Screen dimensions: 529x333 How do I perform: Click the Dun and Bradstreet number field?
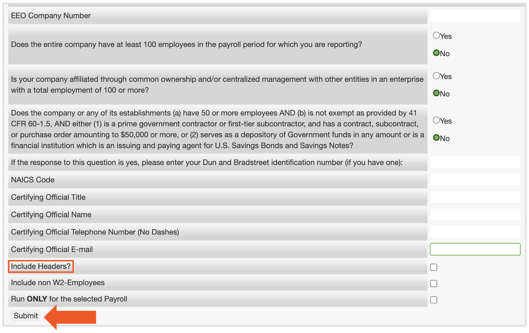tap(475, 162)
